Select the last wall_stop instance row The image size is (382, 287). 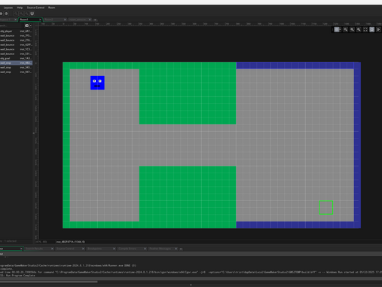click(x=16, y=72)
